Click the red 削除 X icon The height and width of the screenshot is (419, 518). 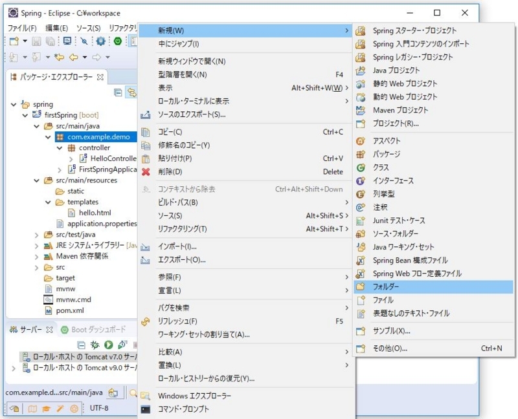click(x=146, y=172)
